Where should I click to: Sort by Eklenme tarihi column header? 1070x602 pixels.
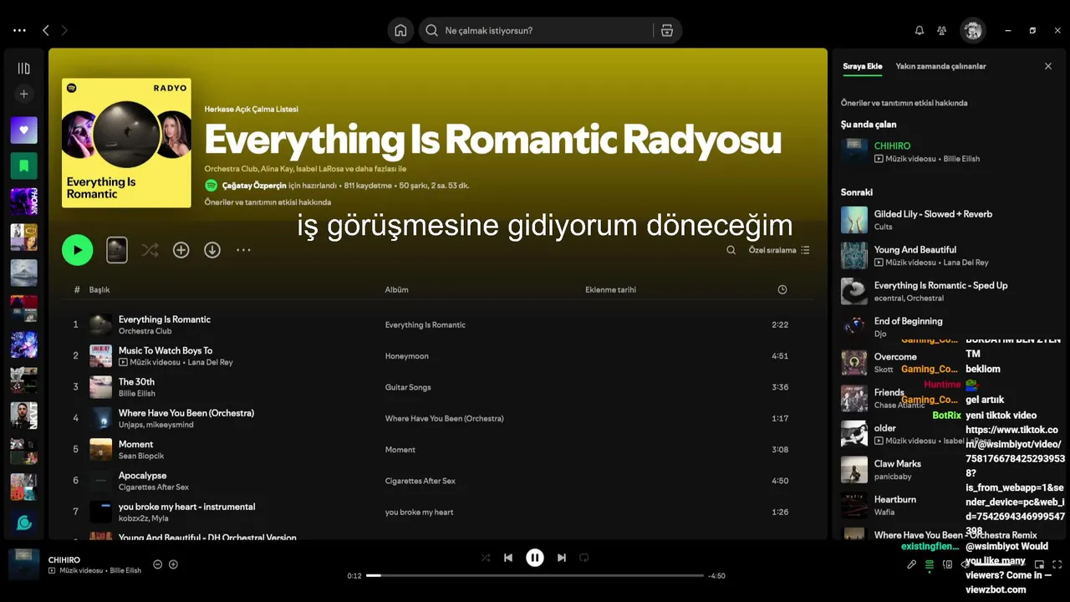pyautogui.click(x=610, y=289)
